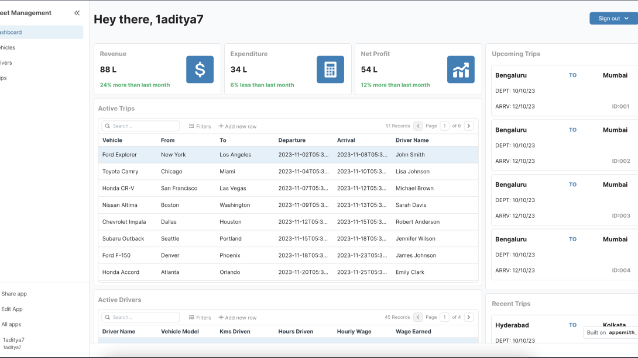Go to previous page in Active Drivers
The width and height of the screenshot is (638, 358).
[418, 317]
